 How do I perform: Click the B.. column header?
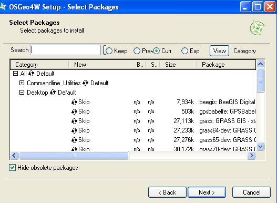pos(139,65)
